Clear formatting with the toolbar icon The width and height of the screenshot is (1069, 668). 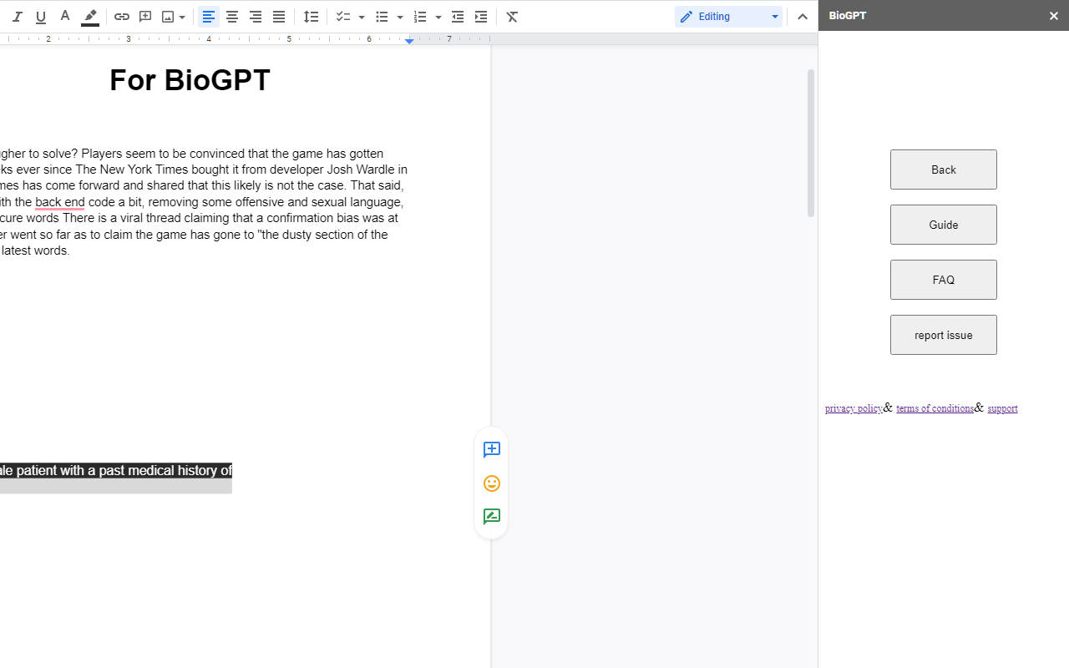pyautogui.click(x=513, y=17)
